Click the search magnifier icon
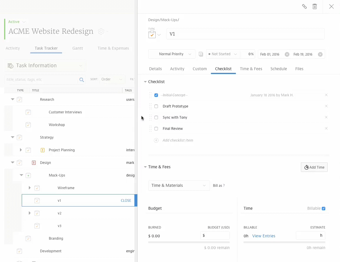The width and height of the screenshot is (340, 262). (x=81, y=80)
